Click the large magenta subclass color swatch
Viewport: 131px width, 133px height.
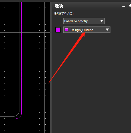click(58, 30)
